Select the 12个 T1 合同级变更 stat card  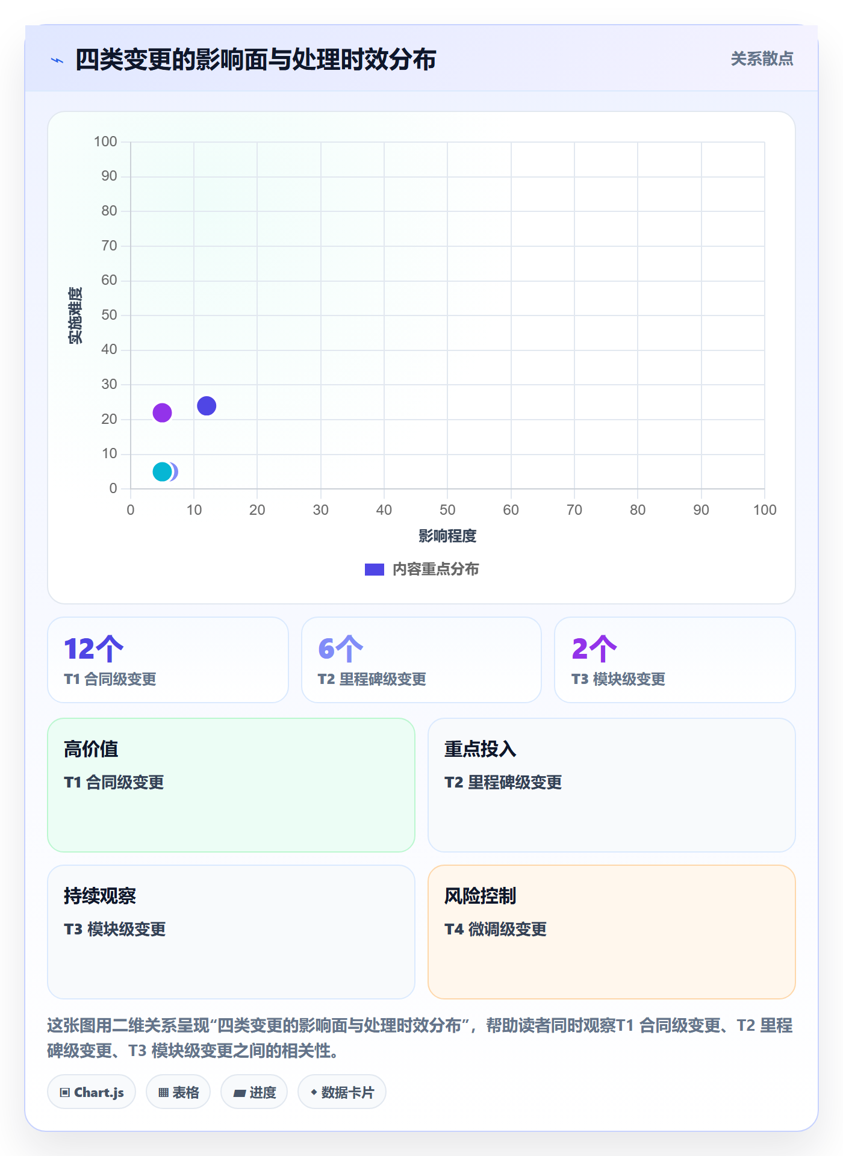coord(168,660)
